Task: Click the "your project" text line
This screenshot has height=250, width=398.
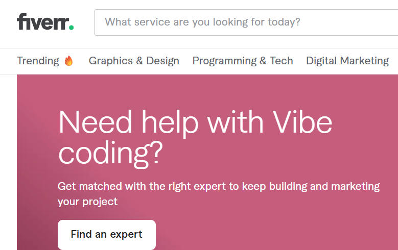Action: point(87,202)
